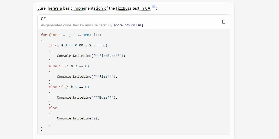
Task: Copy the C# code block
Action: tap(224, 22)
